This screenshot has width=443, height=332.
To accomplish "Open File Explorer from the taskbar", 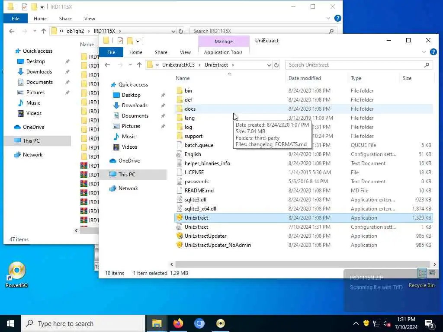I will [157, 323].
